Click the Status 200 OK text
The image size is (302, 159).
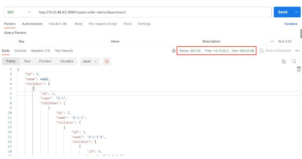point(190,51)
